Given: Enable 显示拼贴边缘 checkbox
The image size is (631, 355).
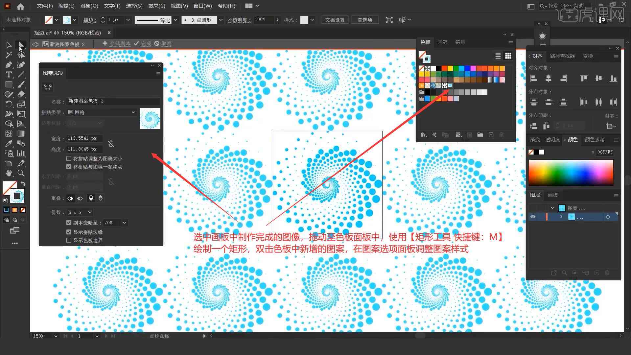Looking at the screenshot, I should click(68, 232).
